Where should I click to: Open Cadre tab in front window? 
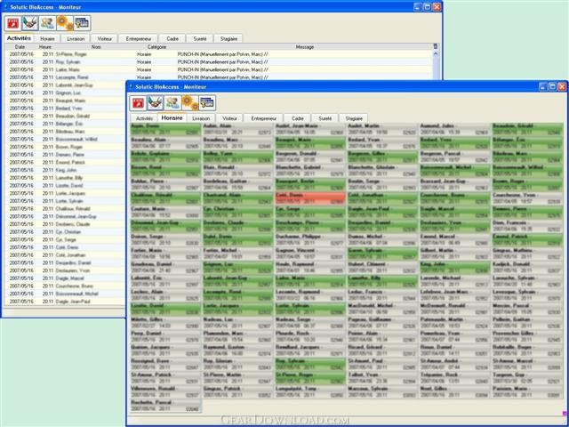(x=298, y=118)
